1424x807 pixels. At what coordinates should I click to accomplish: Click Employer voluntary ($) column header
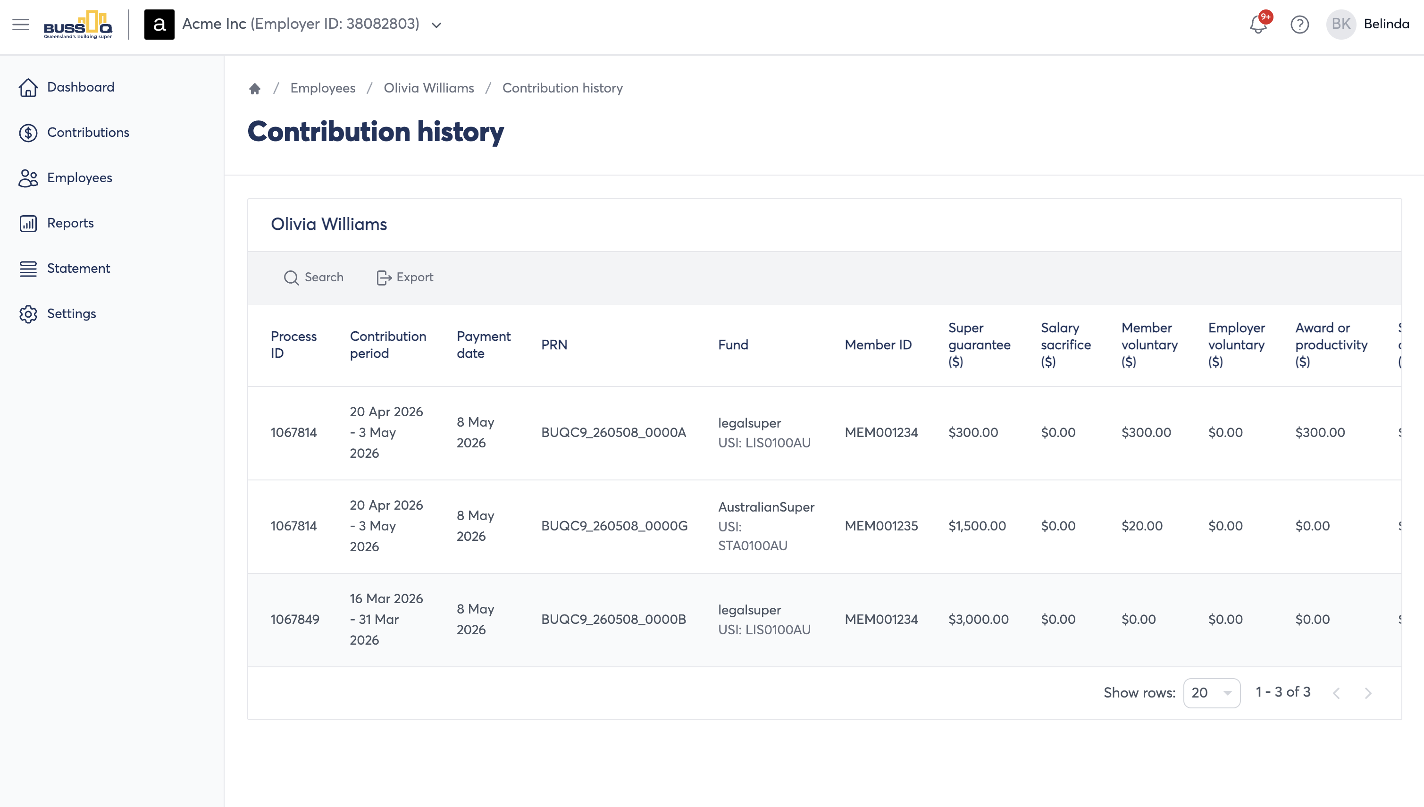click(1236, 345)
